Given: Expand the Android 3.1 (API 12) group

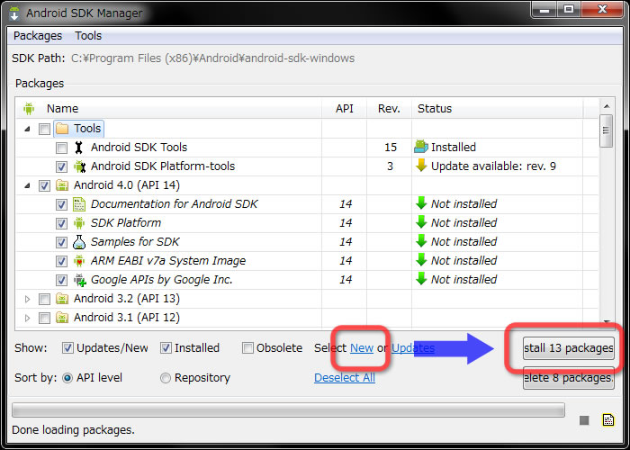Looking at the screenshot, I should tap(27, 318).
